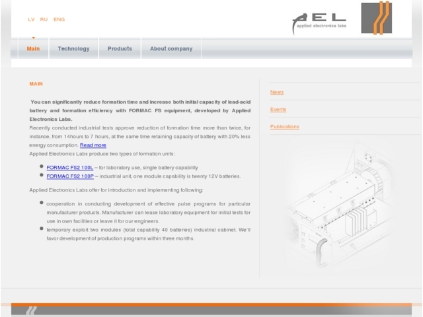Open the Technology navigation tab

73,48
